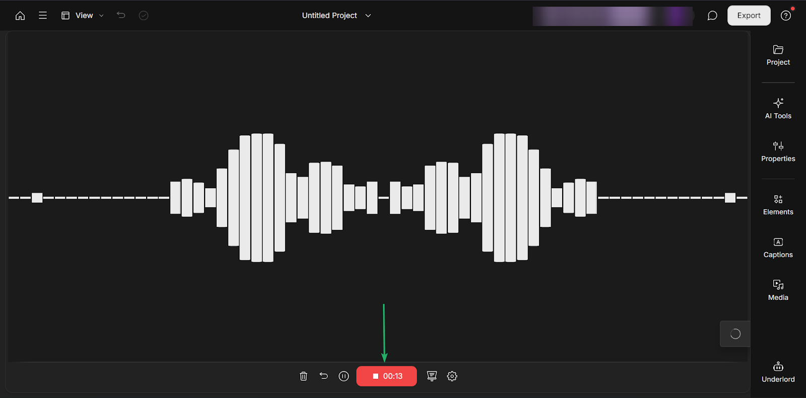
Task: Open the comments speech bubble
Action: pyautogui.click(x=712, y=16)
